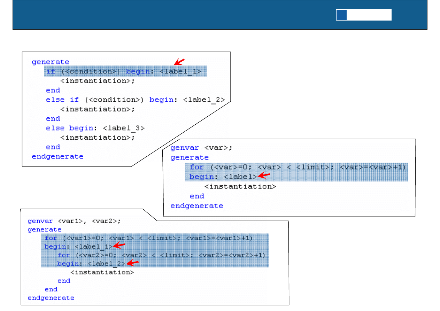Click '<instantiation>' under single for-loop
The image size is (440, 311).
pyautogui.click(x=240, y=186)
